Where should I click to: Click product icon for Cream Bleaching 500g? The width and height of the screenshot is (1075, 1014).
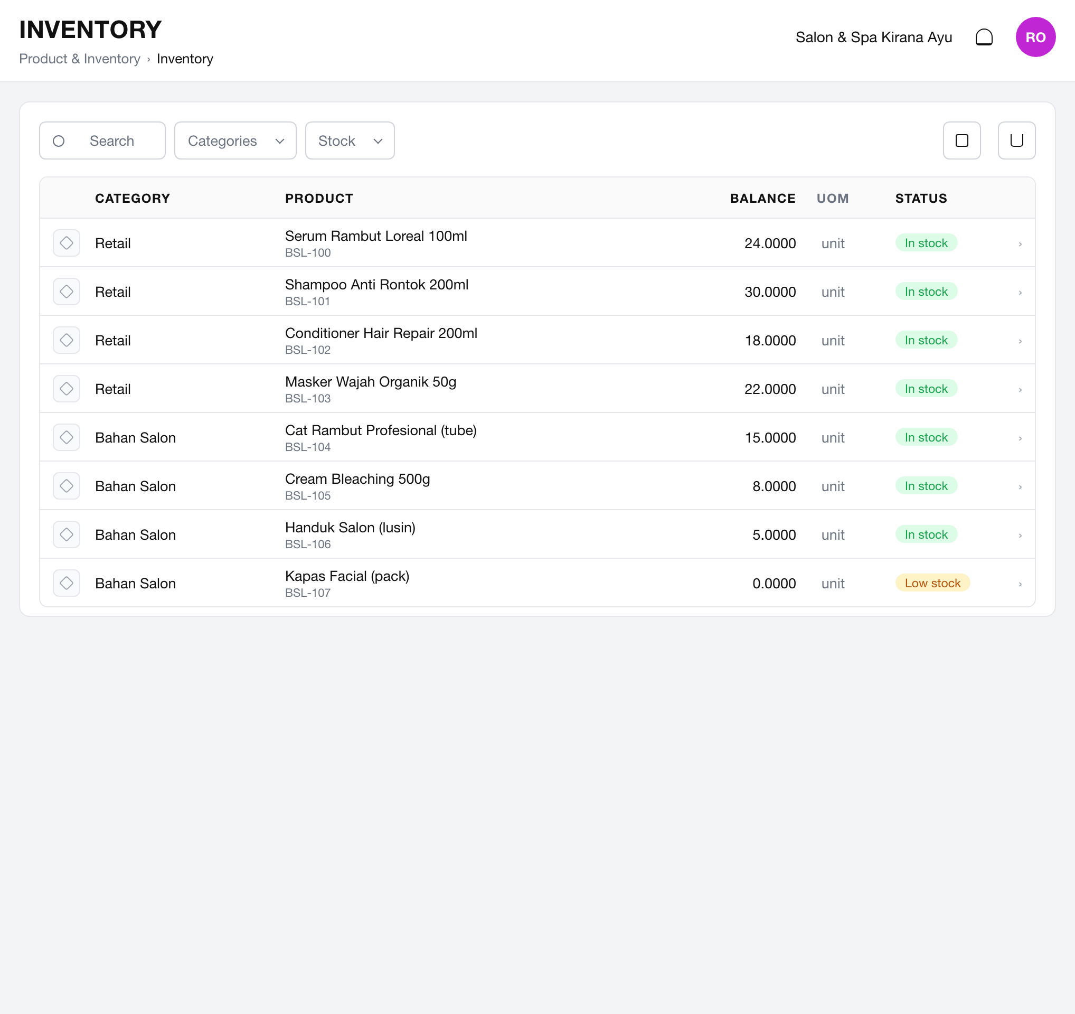pos(67,486)
